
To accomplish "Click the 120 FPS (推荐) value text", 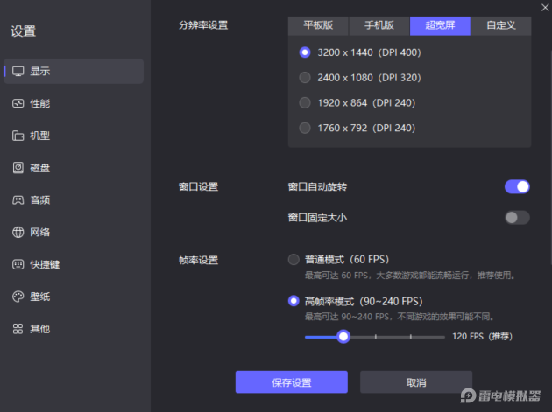I will pyautogui.click(x=482, y=337).
